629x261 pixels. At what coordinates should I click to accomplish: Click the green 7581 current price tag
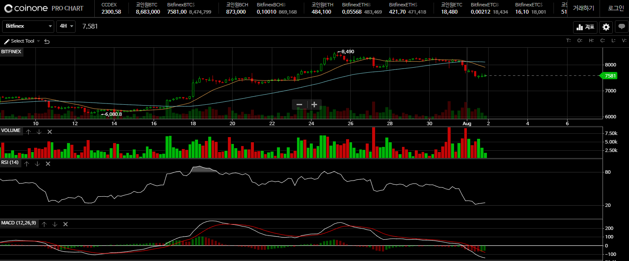[x=609, y=76]
